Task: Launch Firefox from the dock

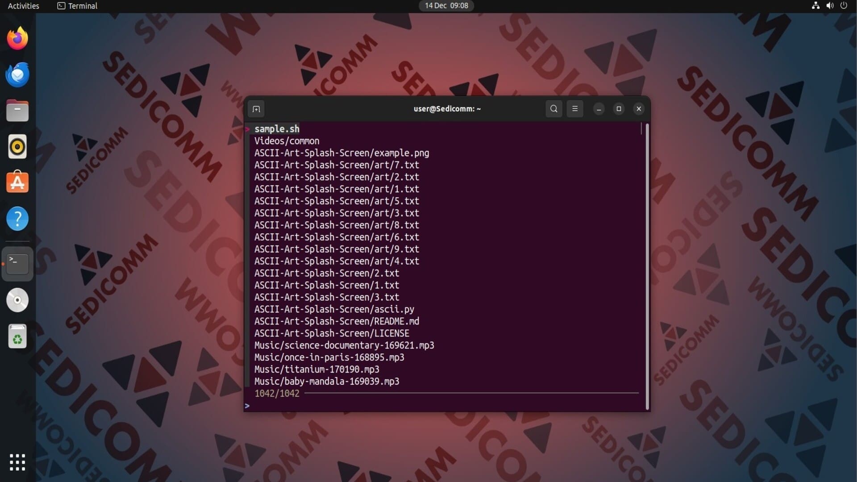Action: tap(17, 39)
